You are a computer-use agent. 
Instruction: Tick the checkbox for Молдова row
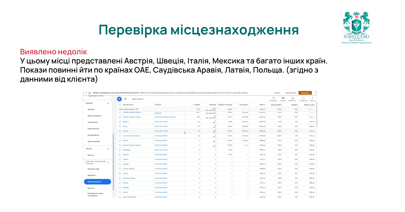pos(120,154)
